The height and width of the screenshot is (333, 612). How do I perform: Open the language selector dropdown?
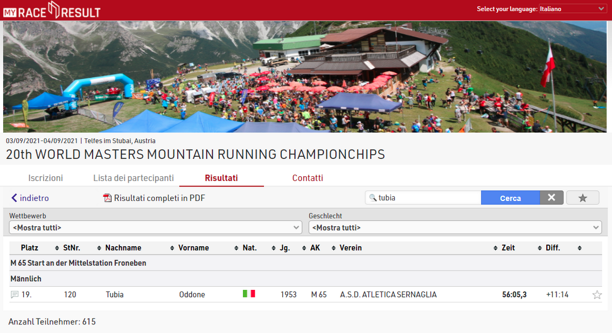tap(572, 9)
